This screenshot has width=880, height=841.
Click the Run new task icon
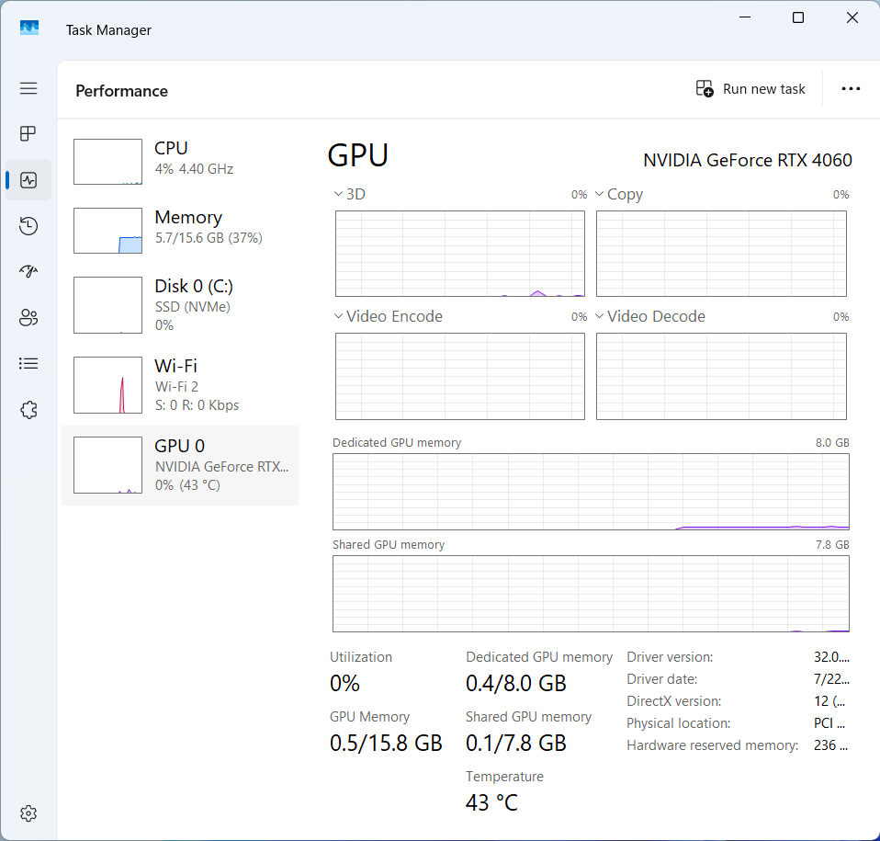click(705, 89)
